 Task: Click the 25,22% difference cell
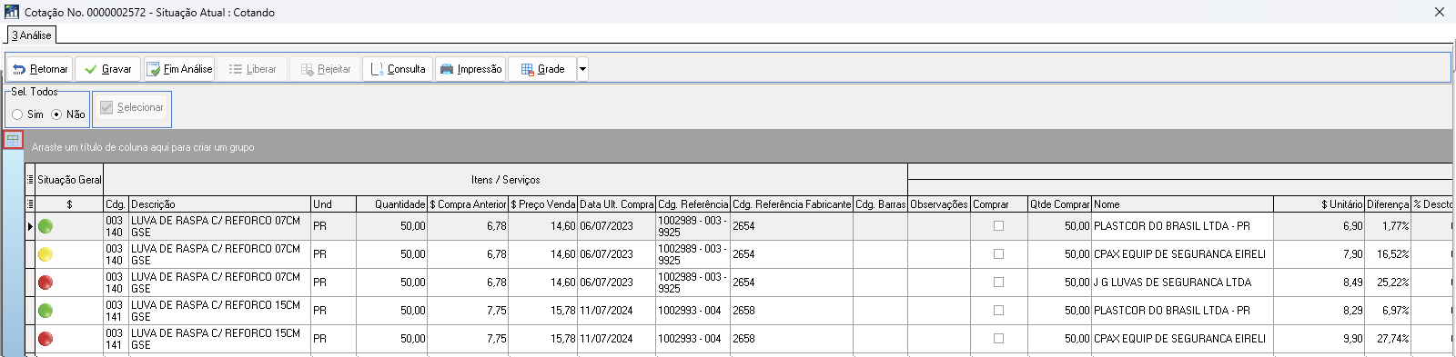tap(1388, 283)
